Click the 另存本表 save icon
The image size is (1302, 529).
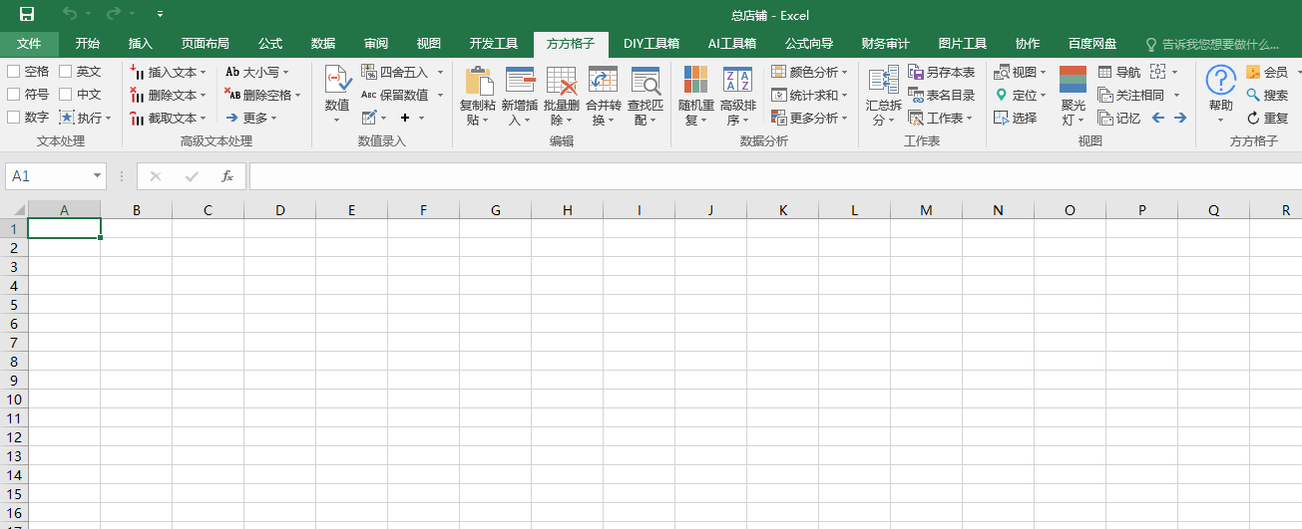click(916, 72)
